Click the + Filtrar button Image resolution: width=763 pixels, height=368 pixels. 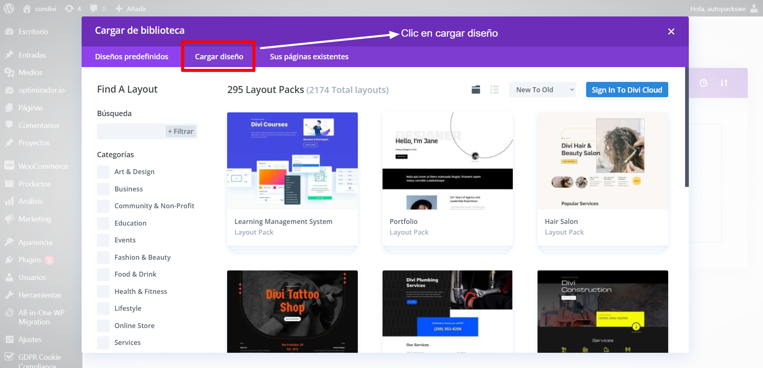point(181,131)
